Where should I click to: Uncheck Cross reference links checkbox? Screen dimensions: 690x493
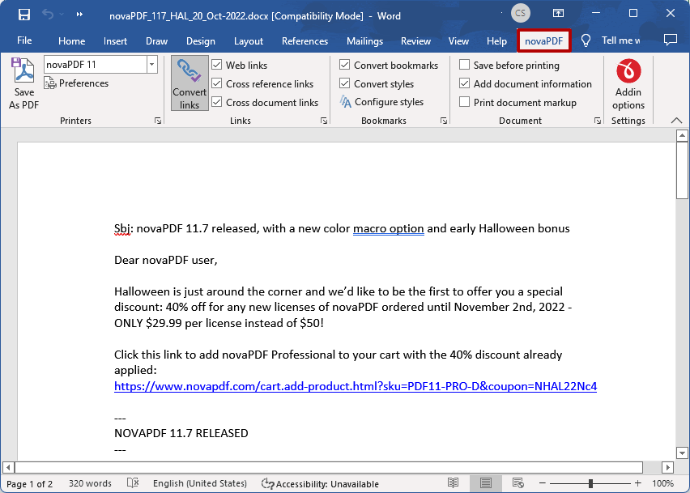217,83
